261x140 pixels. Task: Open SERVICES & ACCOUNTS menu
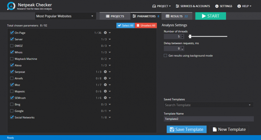click(x=193, y=6)
